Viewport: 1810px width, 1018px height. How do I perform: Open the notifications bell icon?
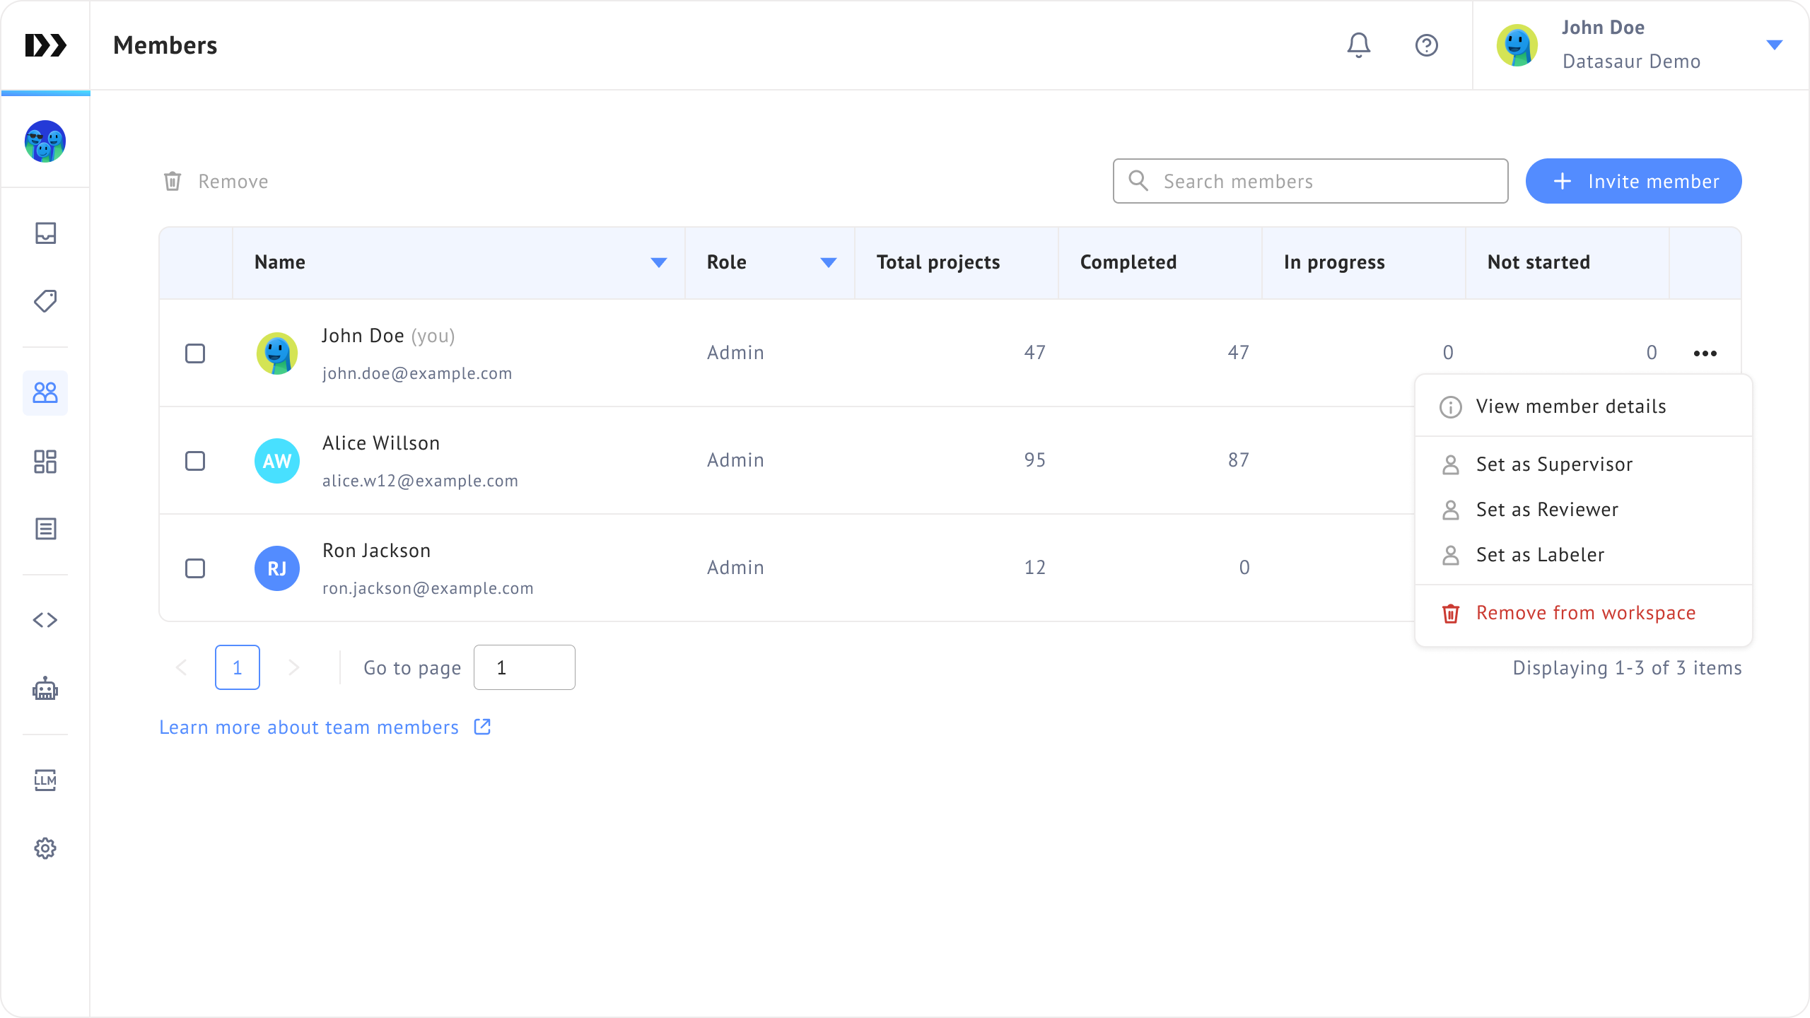1358,45
